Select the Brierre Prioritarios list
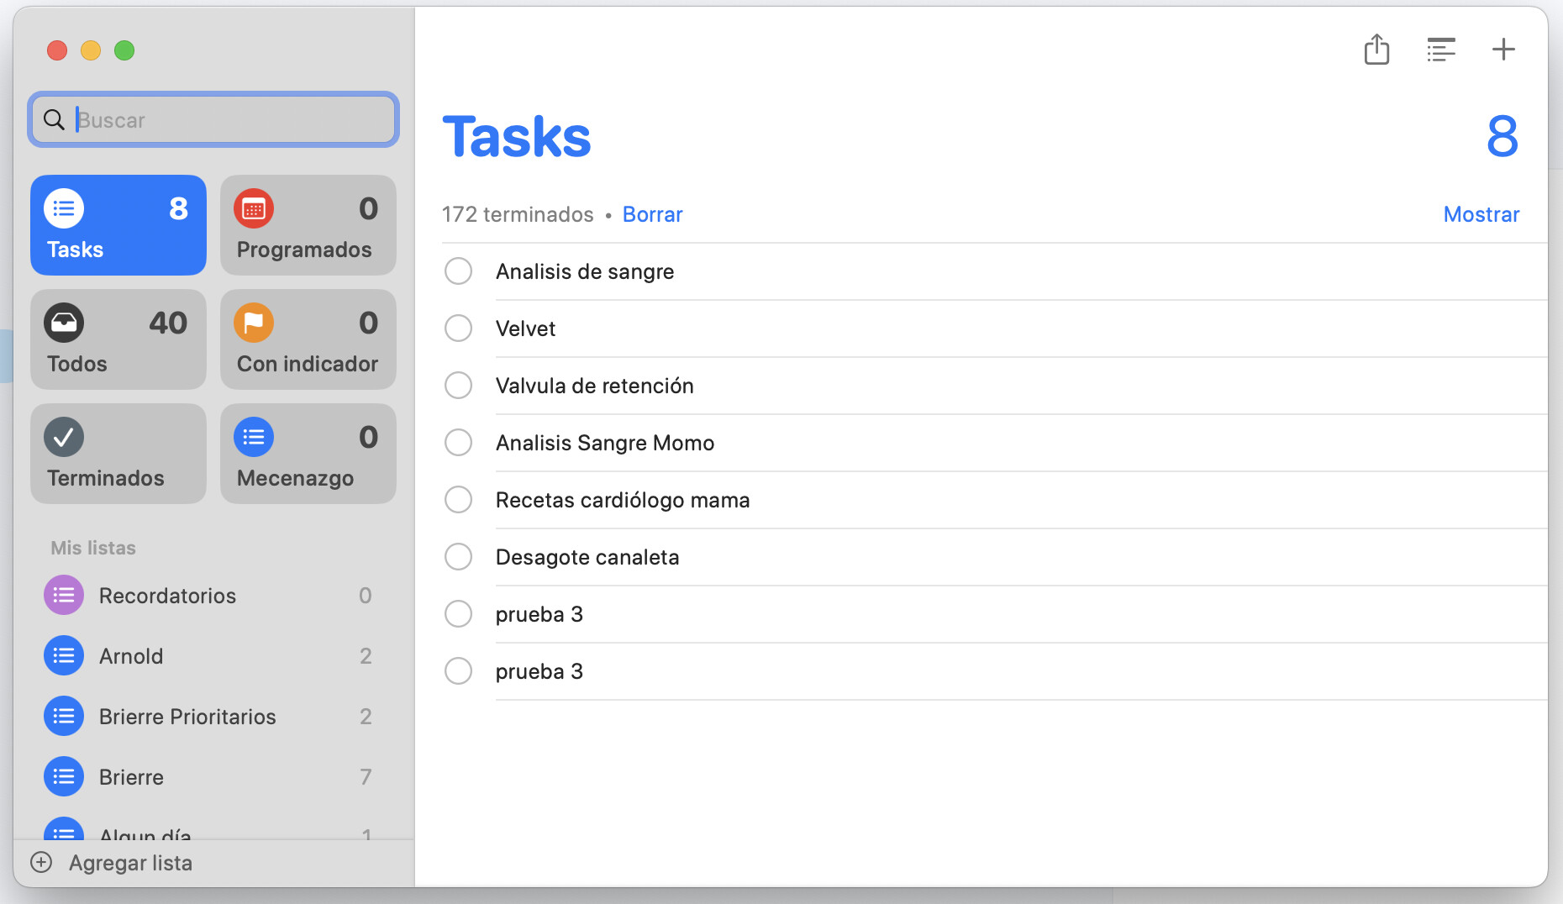Screen dimensions: 1563x904 tap(187, 717)
